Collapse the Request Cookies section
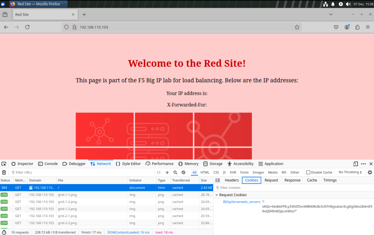Image resolution: width=374 pixels, height=235 pixels. pos(217,195)
